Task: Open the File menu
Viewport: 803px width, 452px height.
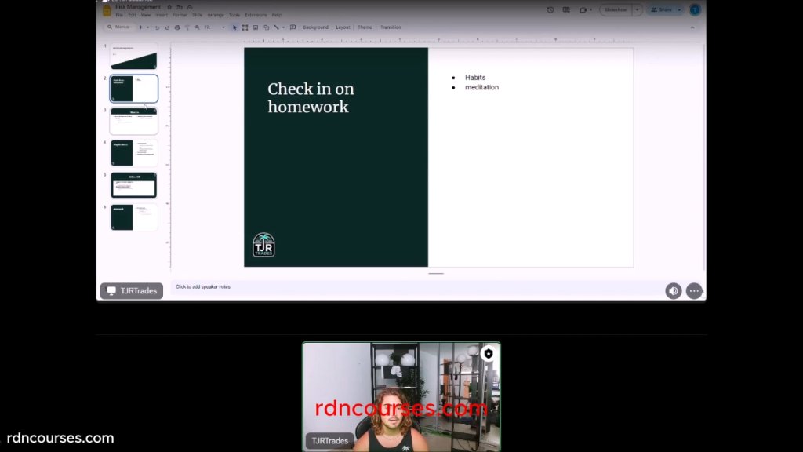Action: click(119, 16)
